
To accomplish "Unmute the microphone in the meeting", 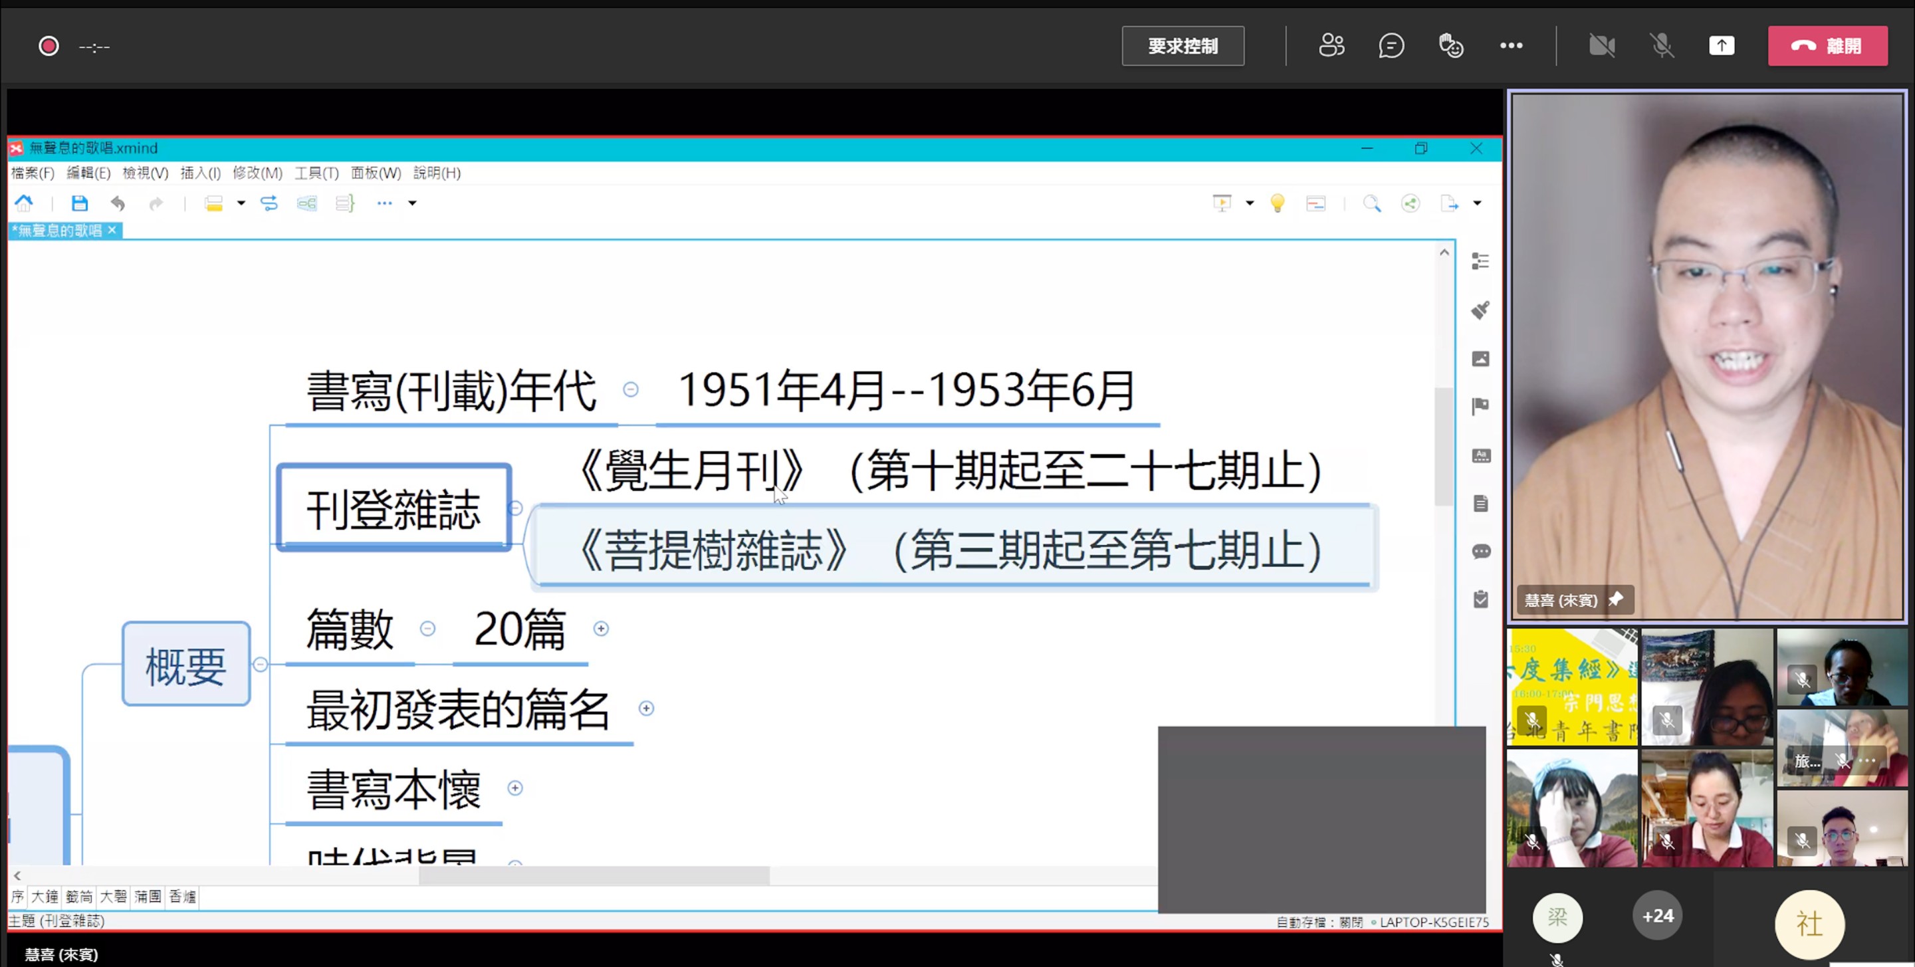I will tap(1662, 45).
